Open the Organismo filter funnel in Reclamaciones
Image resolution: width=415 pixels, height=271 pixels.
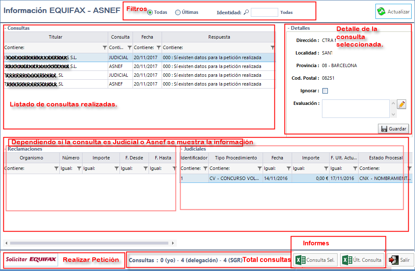pos(56,168)
